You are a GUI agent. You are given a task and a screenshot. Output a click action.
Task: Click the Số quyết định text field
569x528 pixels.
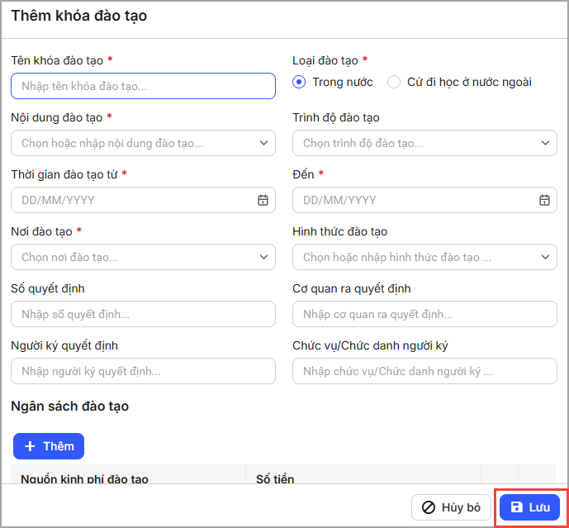coord(143,314)
